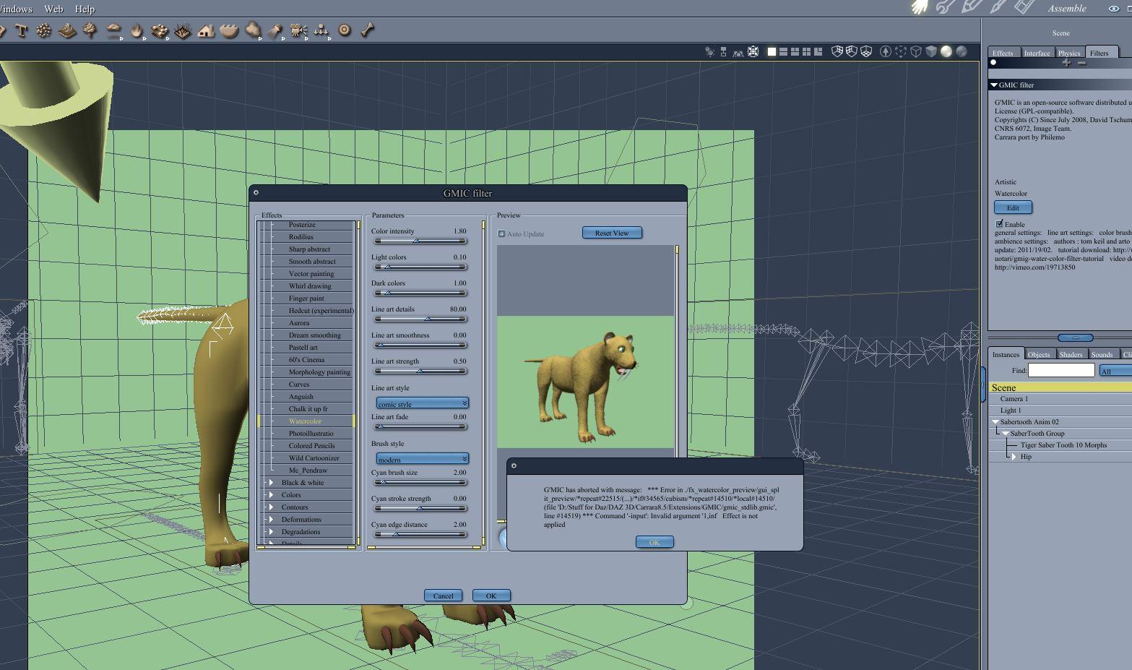Screen dimensions: 1132x670
Task: Dismiss the G'MIC error dialog with OK
Action: 654,541
